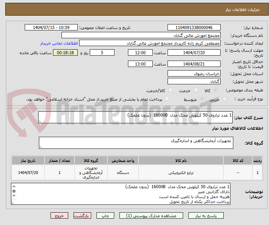Screen dimensions: 269x225
Task: Click the remaining time countdown 00:18:18
Action: click(x=65, y=53)
